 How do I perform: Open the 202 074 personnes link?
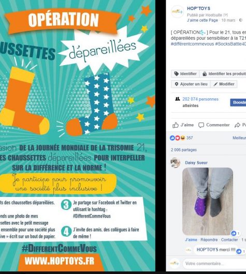(x=200, y=99)
